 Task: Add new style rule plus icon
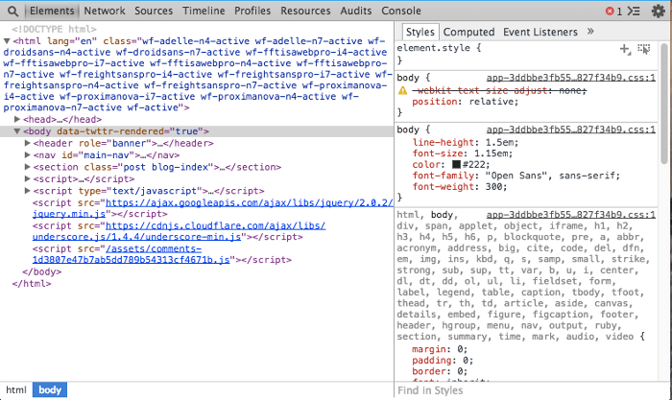point(625,48)
